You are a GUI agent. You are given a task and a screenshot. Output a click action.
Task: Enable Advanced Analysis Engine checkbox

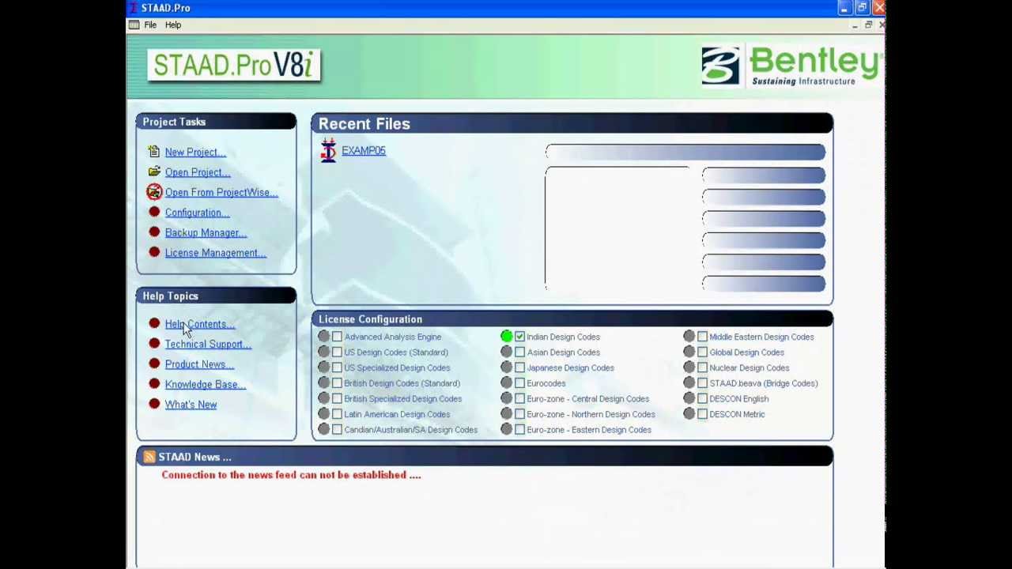point(337,337)
